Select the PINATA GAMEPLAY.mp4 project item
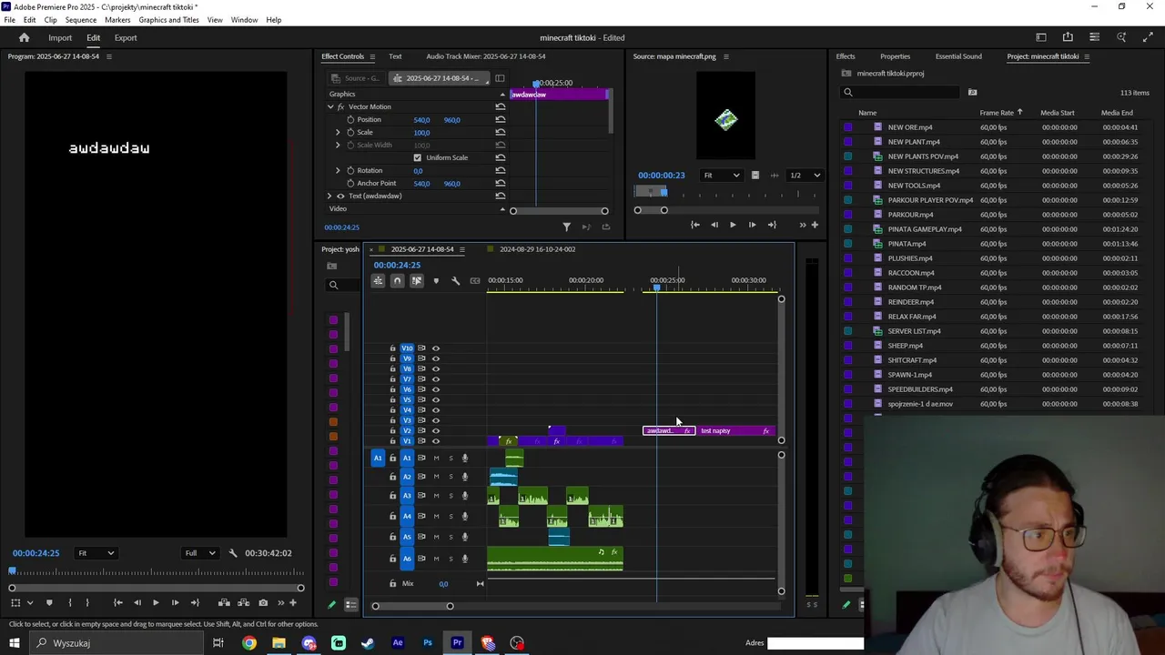 tap(925, 229)
